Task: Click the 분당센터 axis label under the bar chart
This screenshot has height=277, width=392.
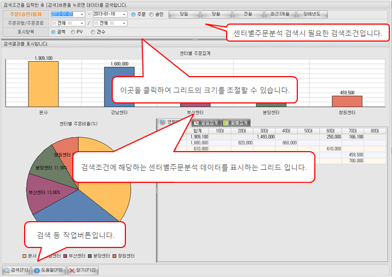Action: [271, 113]
